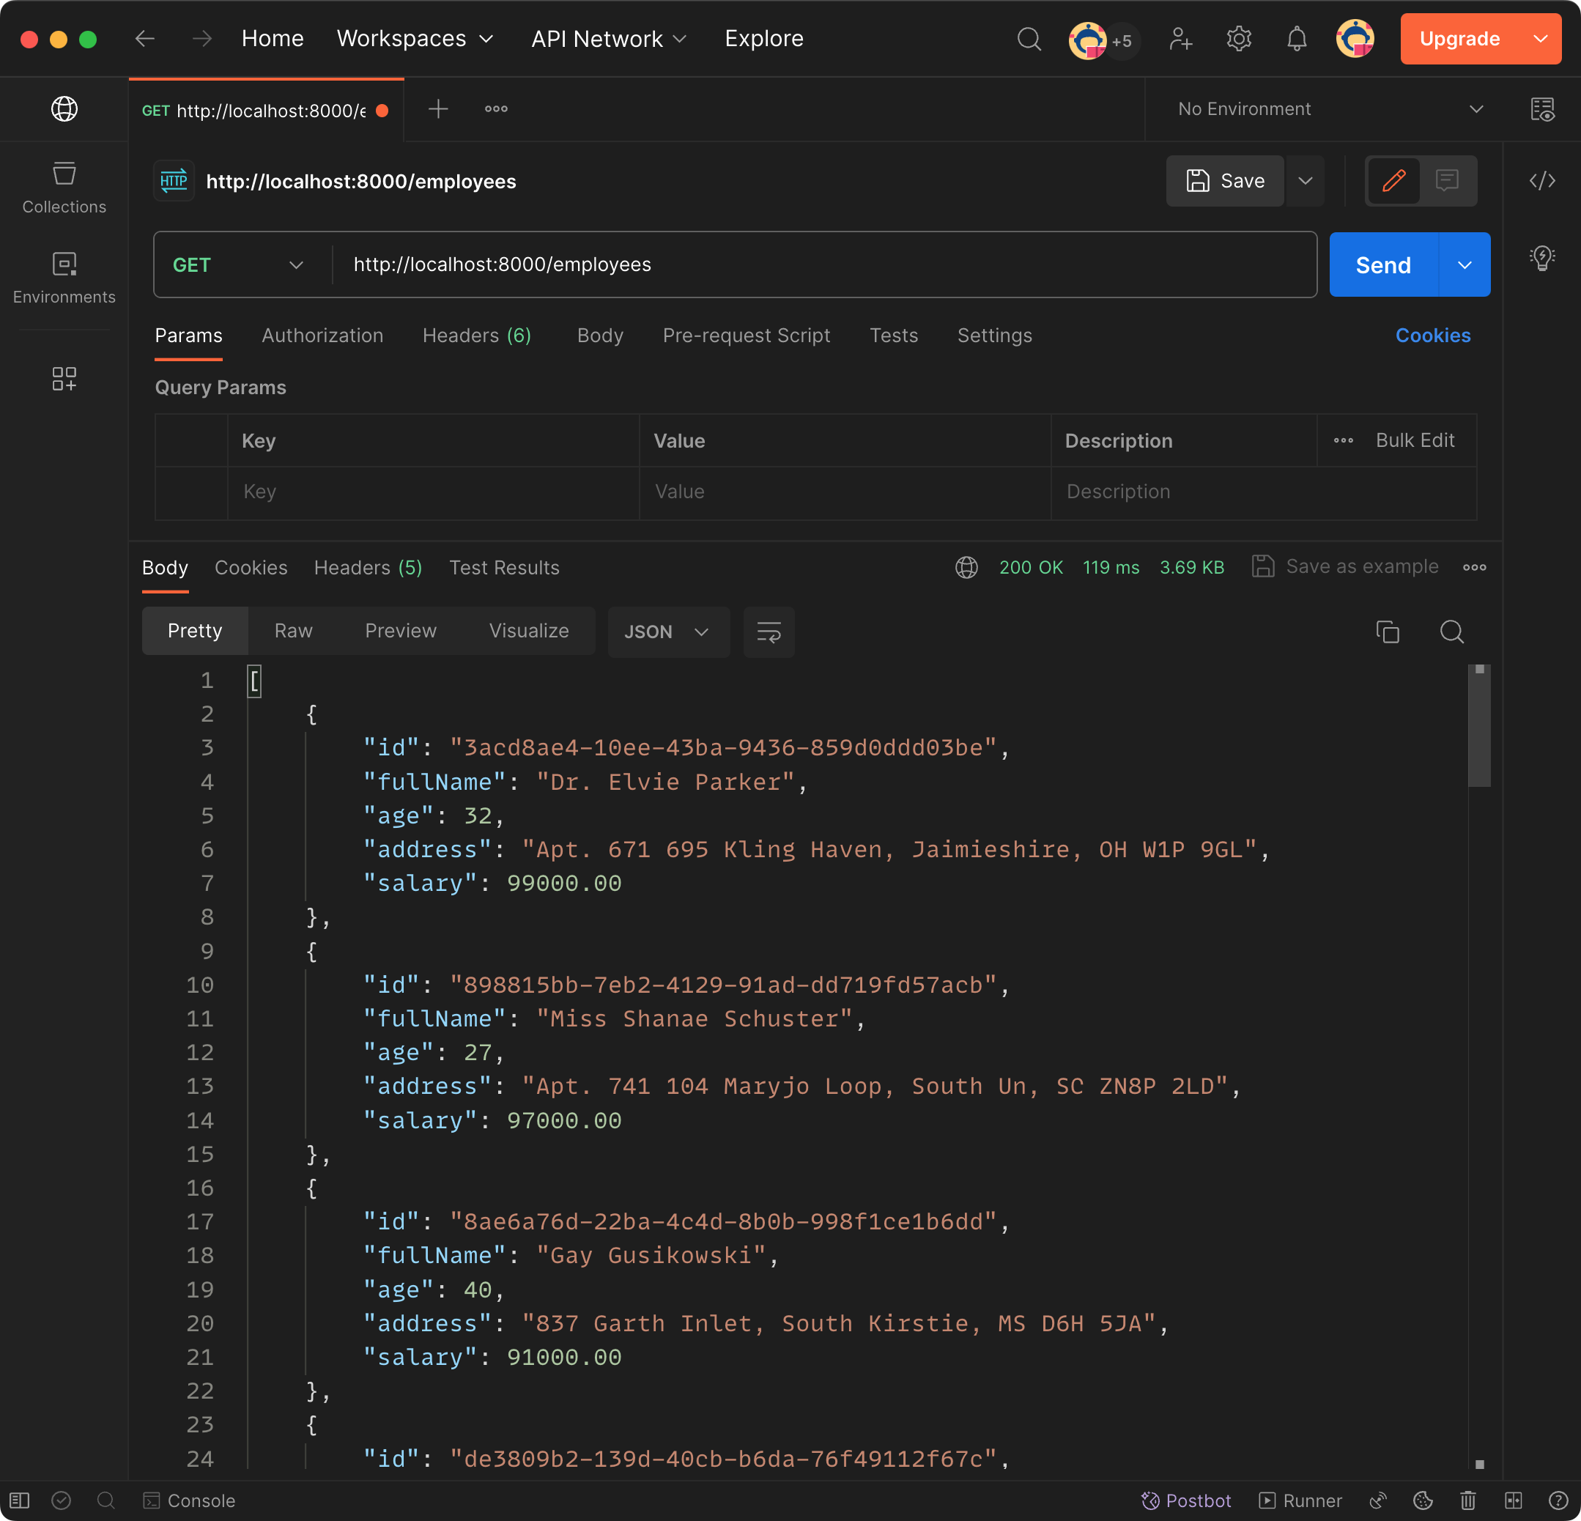Open the Collections sidebar panel
The width and height of the screenshot is (1581, 1521).
coord(64,187)
